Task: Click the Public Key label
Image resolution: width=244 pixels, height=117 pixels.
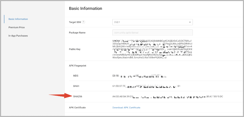Action: click(74, 49)
